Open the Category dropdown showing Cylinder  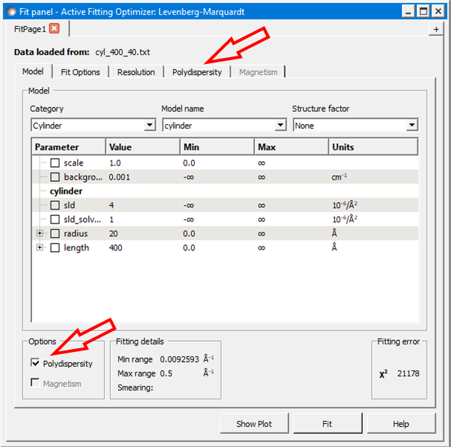(x=93, y=125)
